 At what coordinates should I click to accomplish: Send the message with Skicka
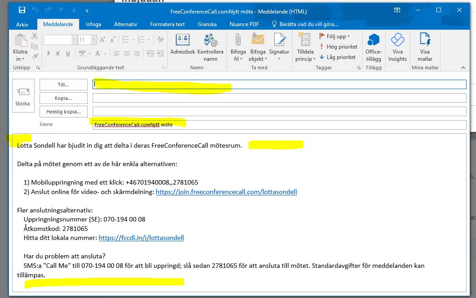[23, 96]
